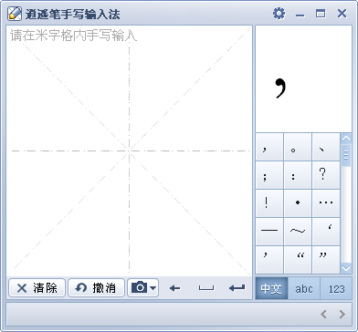This screenshot has height=332, width=358.
Task: Open settings with the gear icon
Action: (279, 14)
